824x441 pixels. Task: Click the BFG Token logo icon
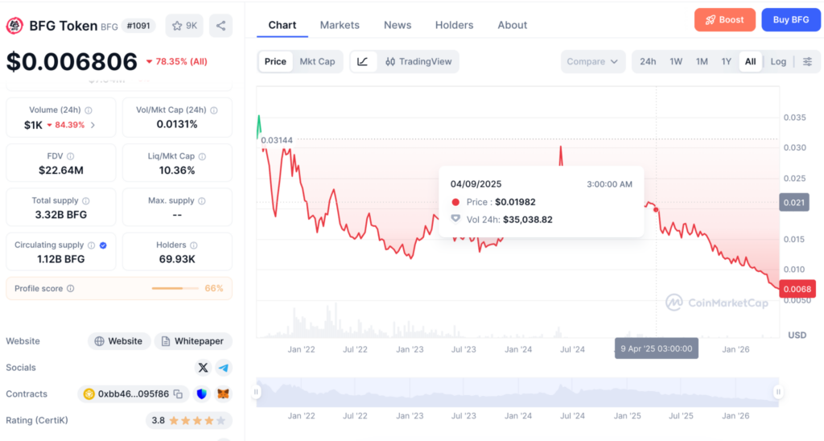point(14,25)
